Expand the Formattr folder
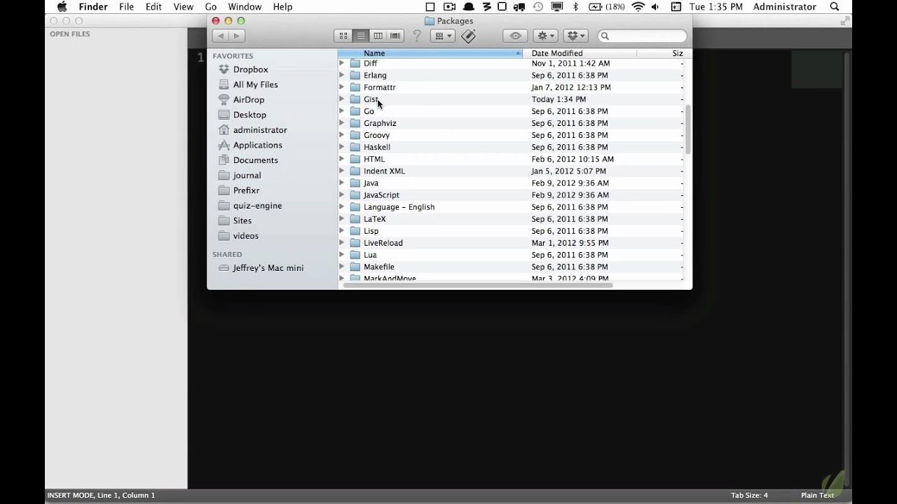 coord(342,87)
